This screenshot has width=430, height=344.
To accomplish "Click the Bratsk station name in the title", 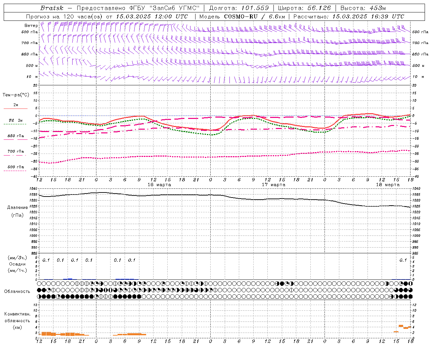I will (x=52, y=8).
